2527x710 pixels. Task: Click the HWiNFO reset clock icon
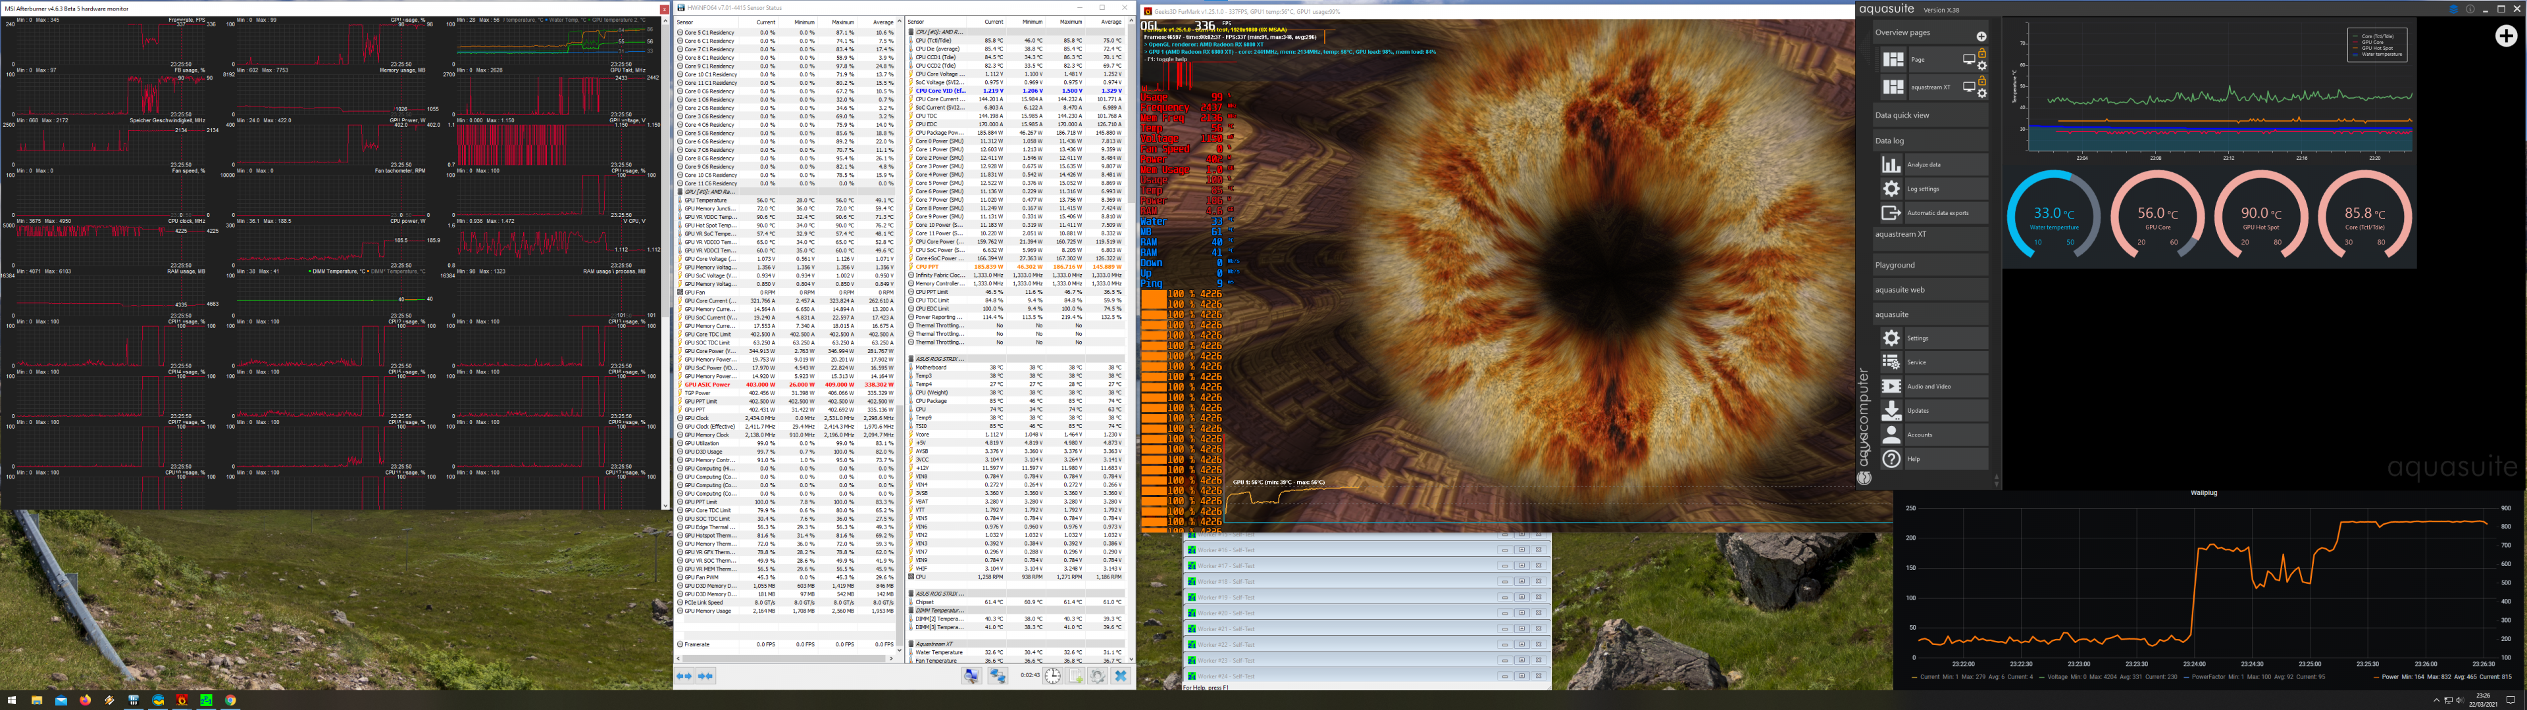point(1053,676)
